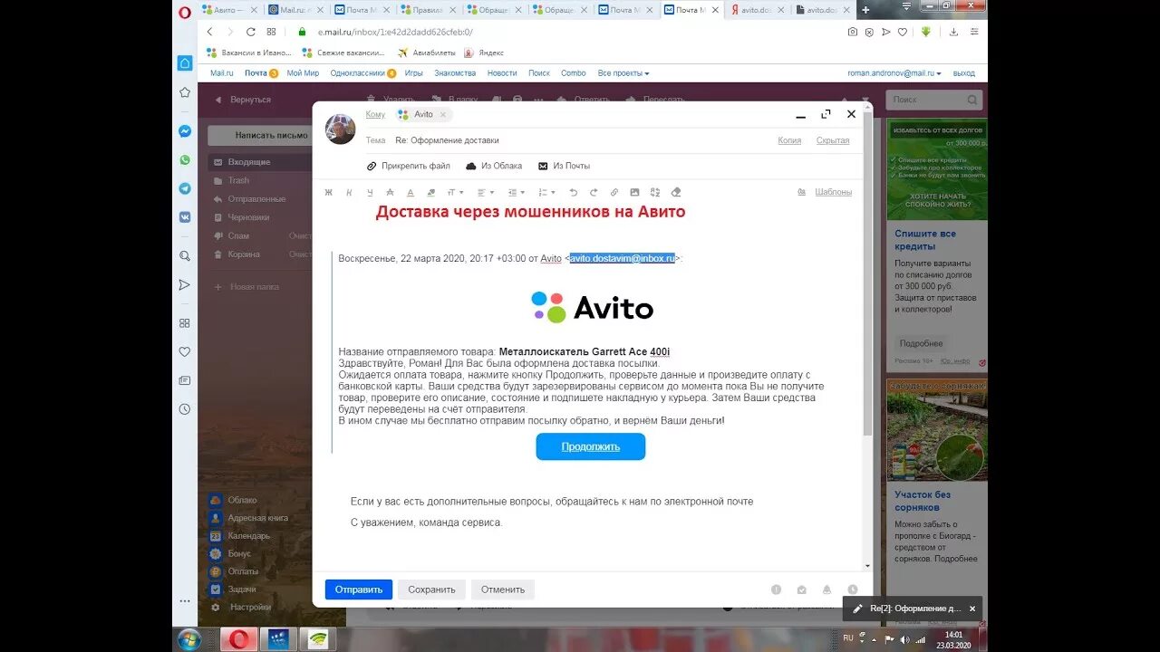Click the blue Продолжить button in email
1160x652 pixels.
coord(590,446)
